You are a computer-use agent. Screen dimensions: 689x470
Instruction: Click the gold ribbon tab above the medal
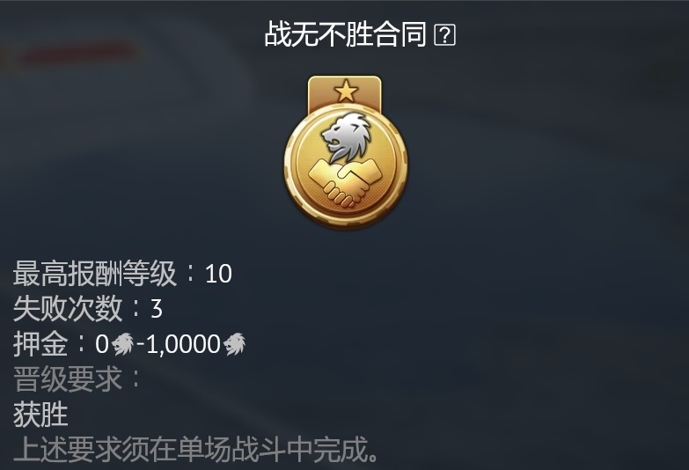pos(345,92)
